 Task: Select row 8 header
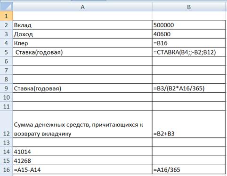(x=6, y=79)
